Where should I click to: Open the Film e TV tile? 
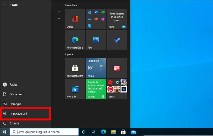75,89
